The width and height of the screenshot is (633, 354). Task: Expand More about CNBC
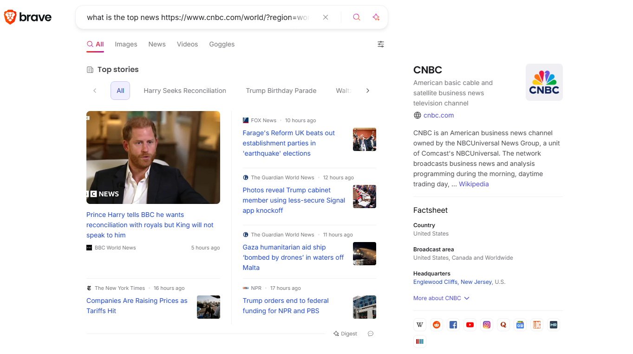point(441,298)
